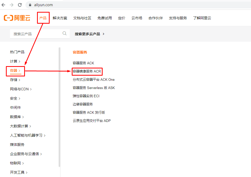251x177 pixels.
Task: Click the 搜索更多云产品 link
Action: point(89,34)
